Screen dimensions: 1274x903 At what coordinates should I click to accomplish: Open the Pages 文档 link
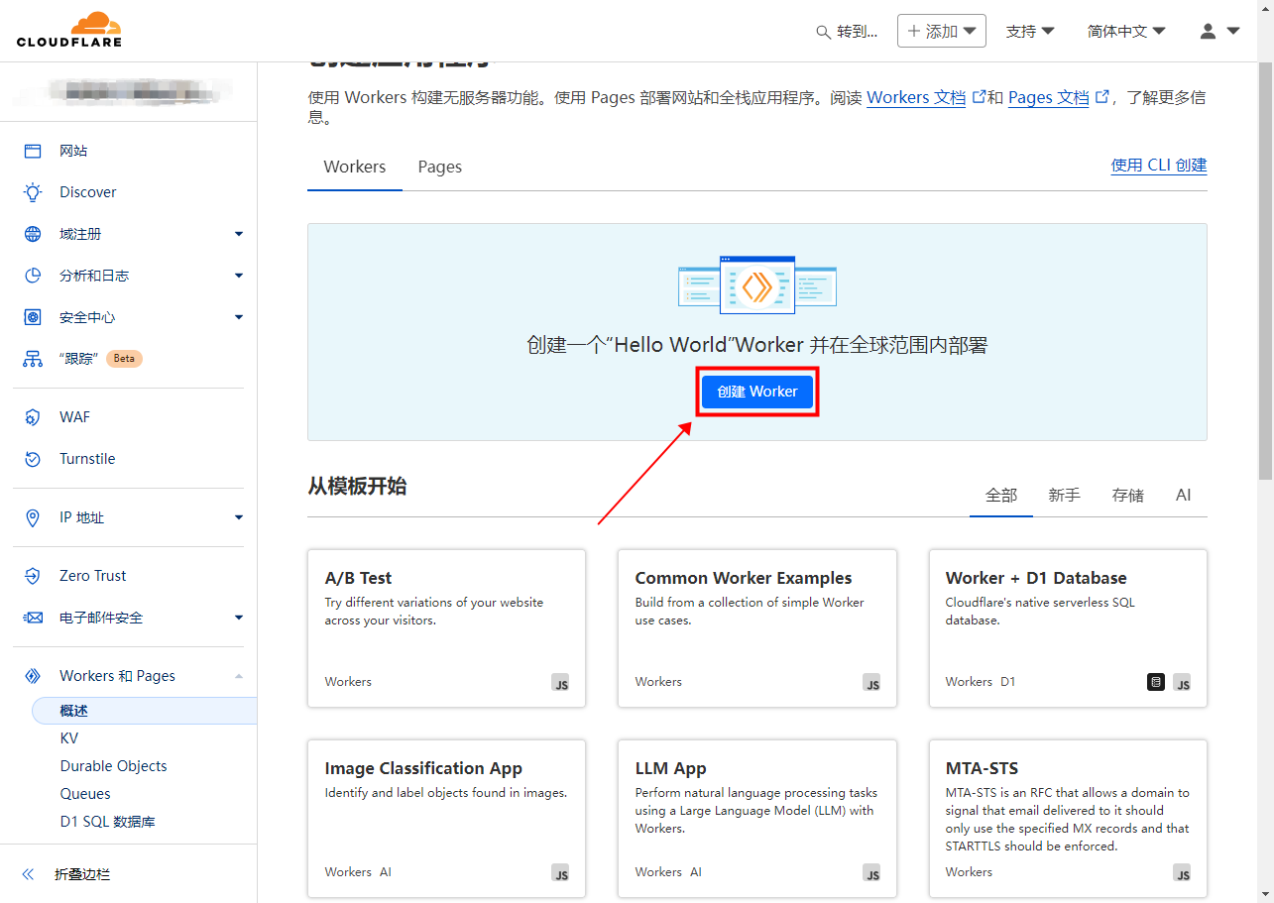[x=1049, y=97]
